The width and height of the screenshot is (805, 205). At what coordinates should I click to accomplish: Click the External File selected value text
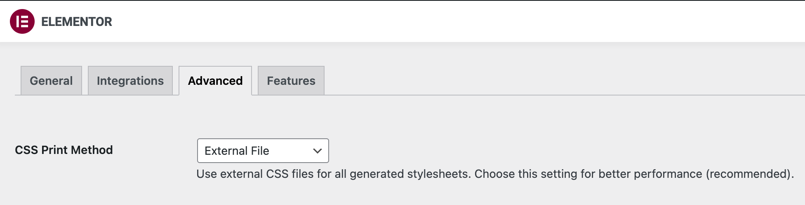(x=237, y=151)
